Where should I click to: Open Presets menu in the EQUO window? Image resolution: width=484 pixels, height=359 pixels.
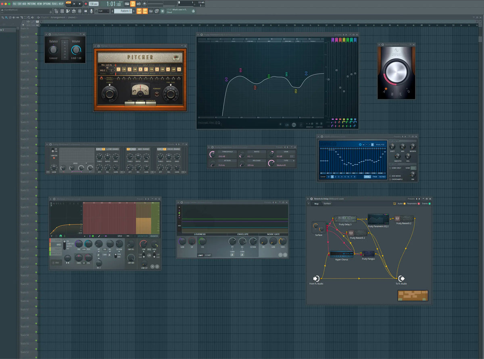click(397, 137)
